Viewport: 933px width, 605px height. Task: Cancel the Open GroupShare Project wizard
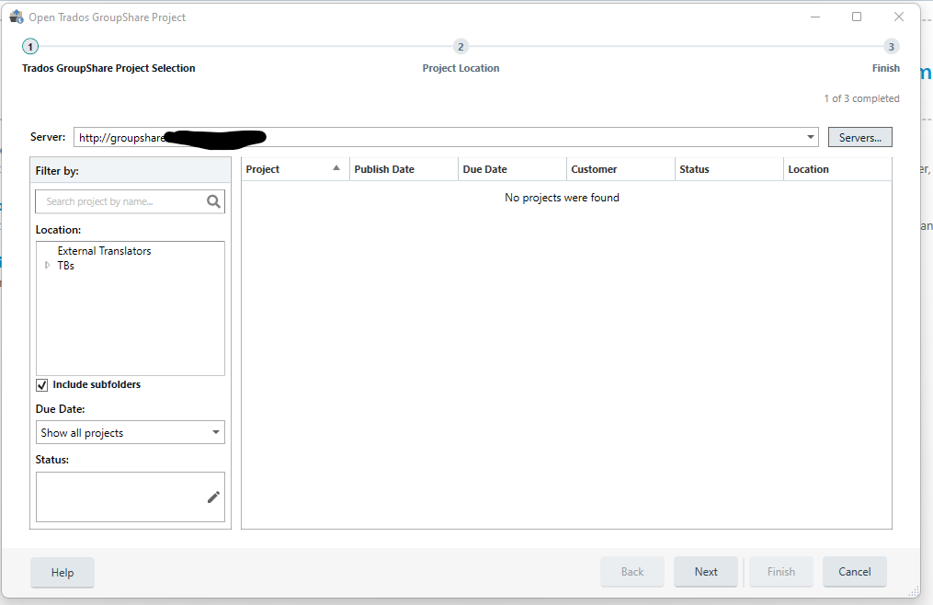coord(855,572)
